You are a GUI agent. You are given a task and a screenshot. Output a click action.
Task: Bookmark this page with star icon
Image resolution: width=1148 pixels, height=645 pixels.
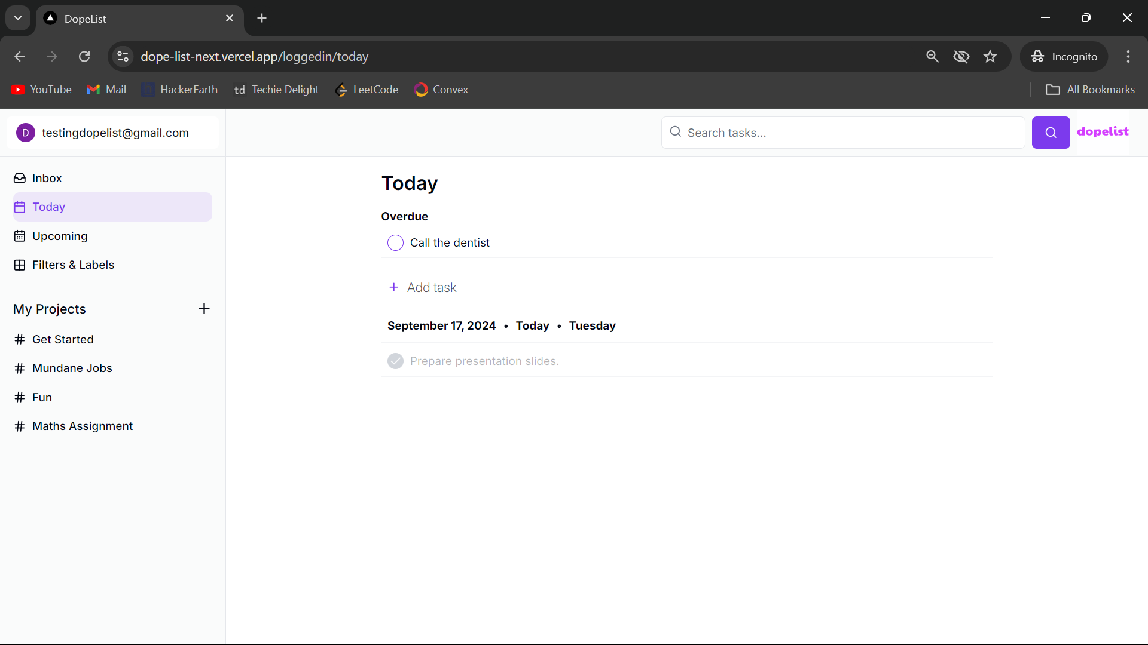[x=990, y=57]
